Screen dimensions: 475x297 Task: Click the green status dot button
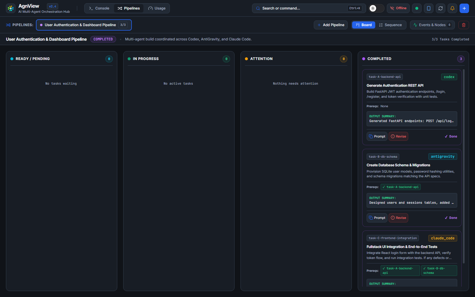coord(417,8)
